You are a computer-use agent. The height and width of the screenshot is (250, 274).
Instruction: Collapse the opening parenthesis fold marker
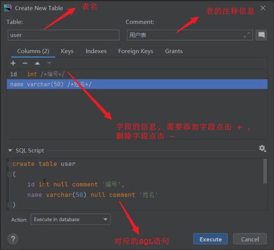(x=9, y=174)
